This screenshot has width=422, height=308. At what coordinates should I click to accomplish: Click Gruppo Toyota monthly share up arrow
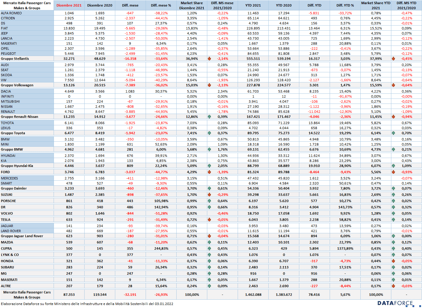tap(209, 133)
